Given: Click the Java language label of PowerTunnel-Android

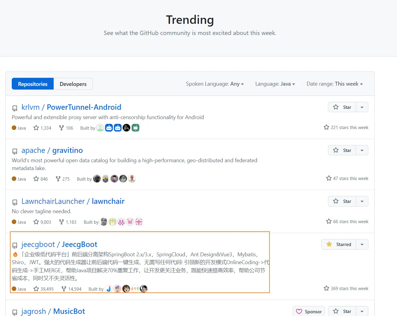Looking at the screenshot, I should pos(21,128).
